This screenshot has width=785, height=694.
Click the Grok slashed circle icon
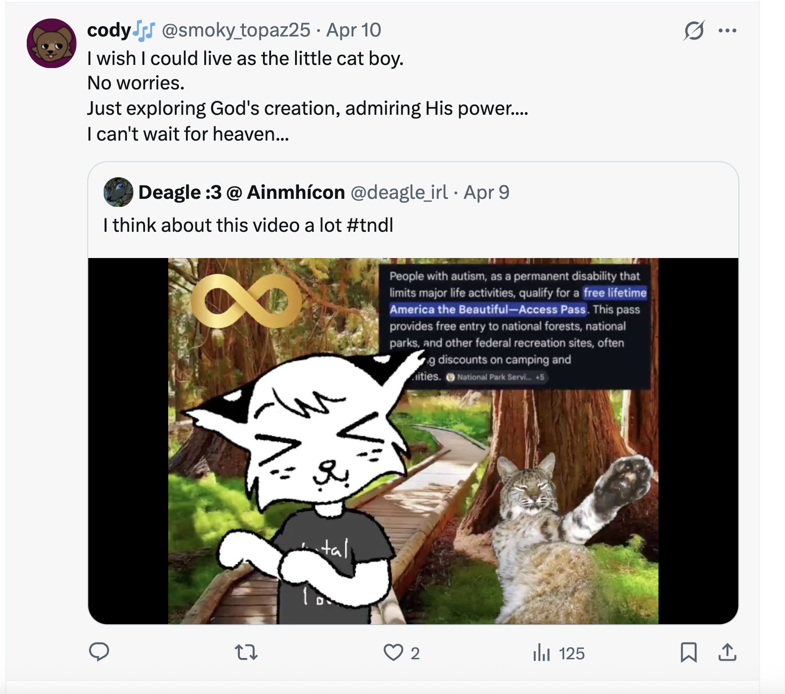click(694, 31)
